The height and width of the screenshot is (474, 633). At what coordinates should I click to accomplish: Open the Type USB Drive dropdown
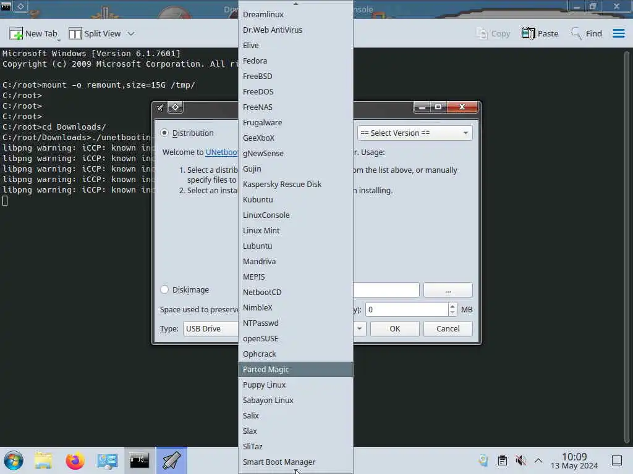(210, 328)
